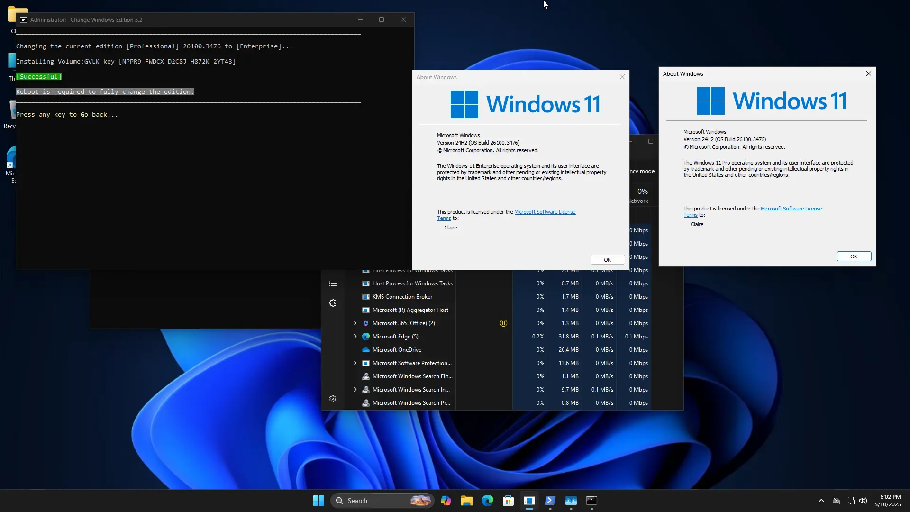Select the Microsoft 365 (Office) (2) name
Image resolution: width=910 pixels, height=512 pixels.
(404, 323)
